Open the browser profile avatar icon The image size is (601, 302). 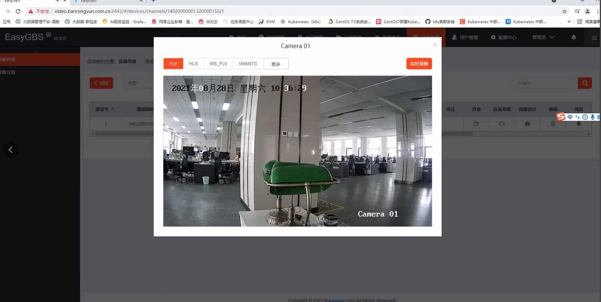click(x=588, y=11)
